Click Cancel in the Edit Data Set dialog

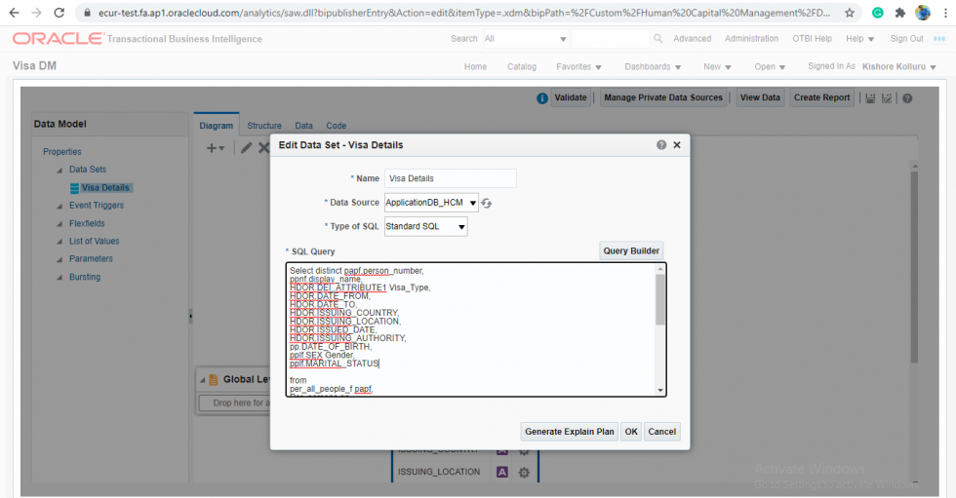[x=662, y=432]
